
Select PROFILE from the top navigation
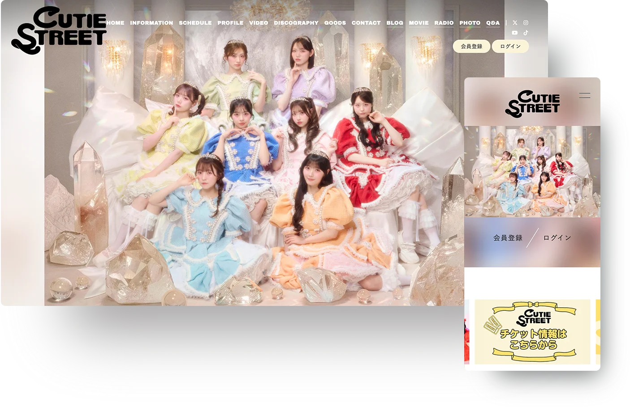pos(230,23)
